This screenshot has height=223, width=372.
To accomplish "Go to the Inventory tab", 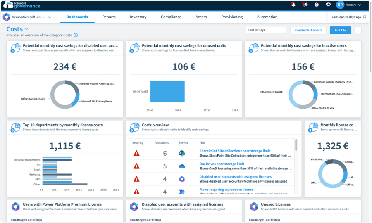I will (138, 17).
